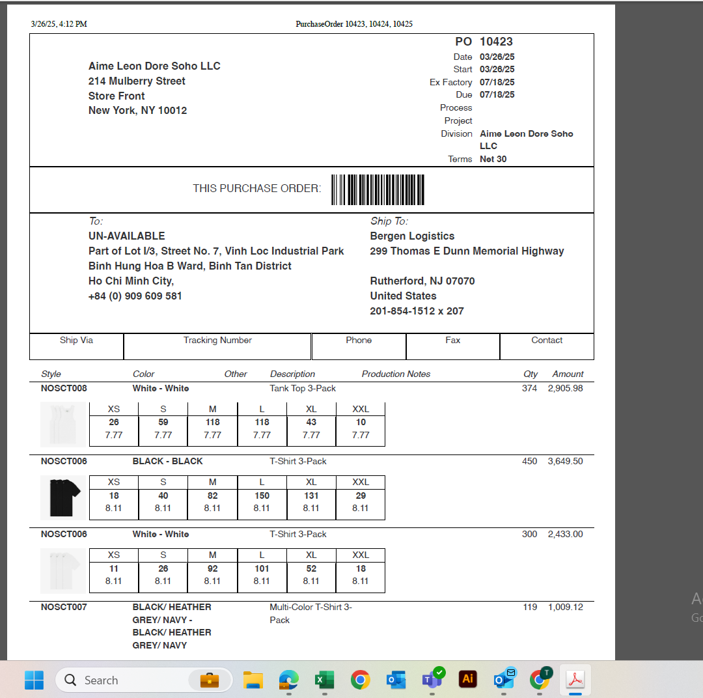Select the vendor name "UN-AVAILABLE"
The image size is (703, 698).
pos(126,236)
